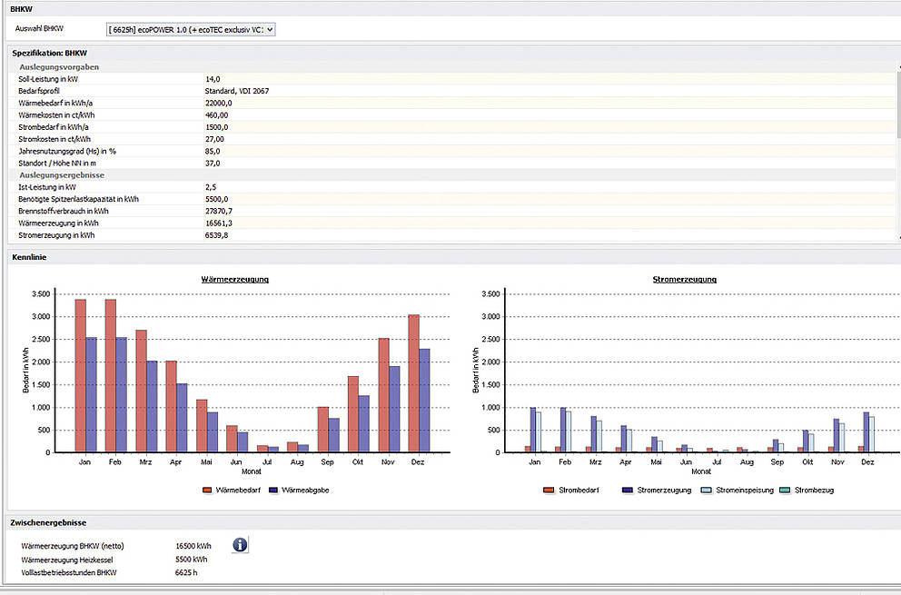Click the Soll-Leistung in kW value 14,0

coord(213,79)
